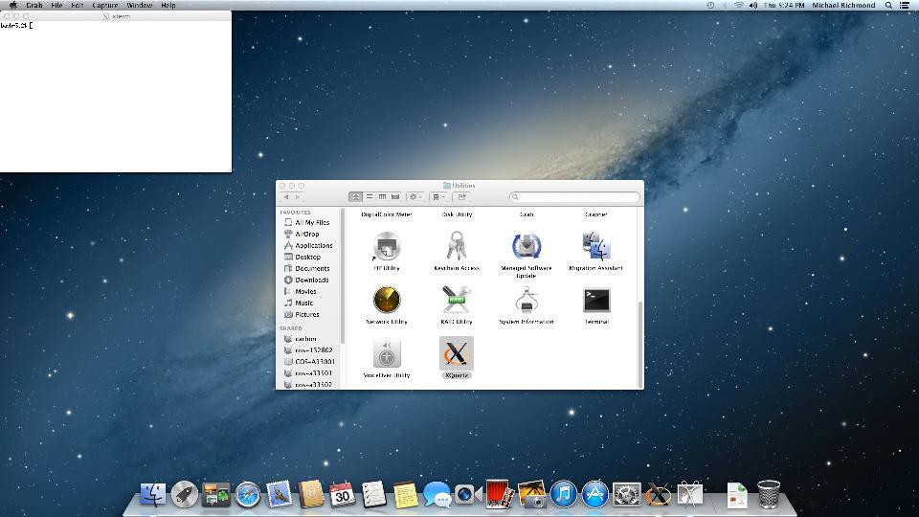This screenshot has height=517, width=919.
Task: Open the Capture menu
Action: point(104,6)
